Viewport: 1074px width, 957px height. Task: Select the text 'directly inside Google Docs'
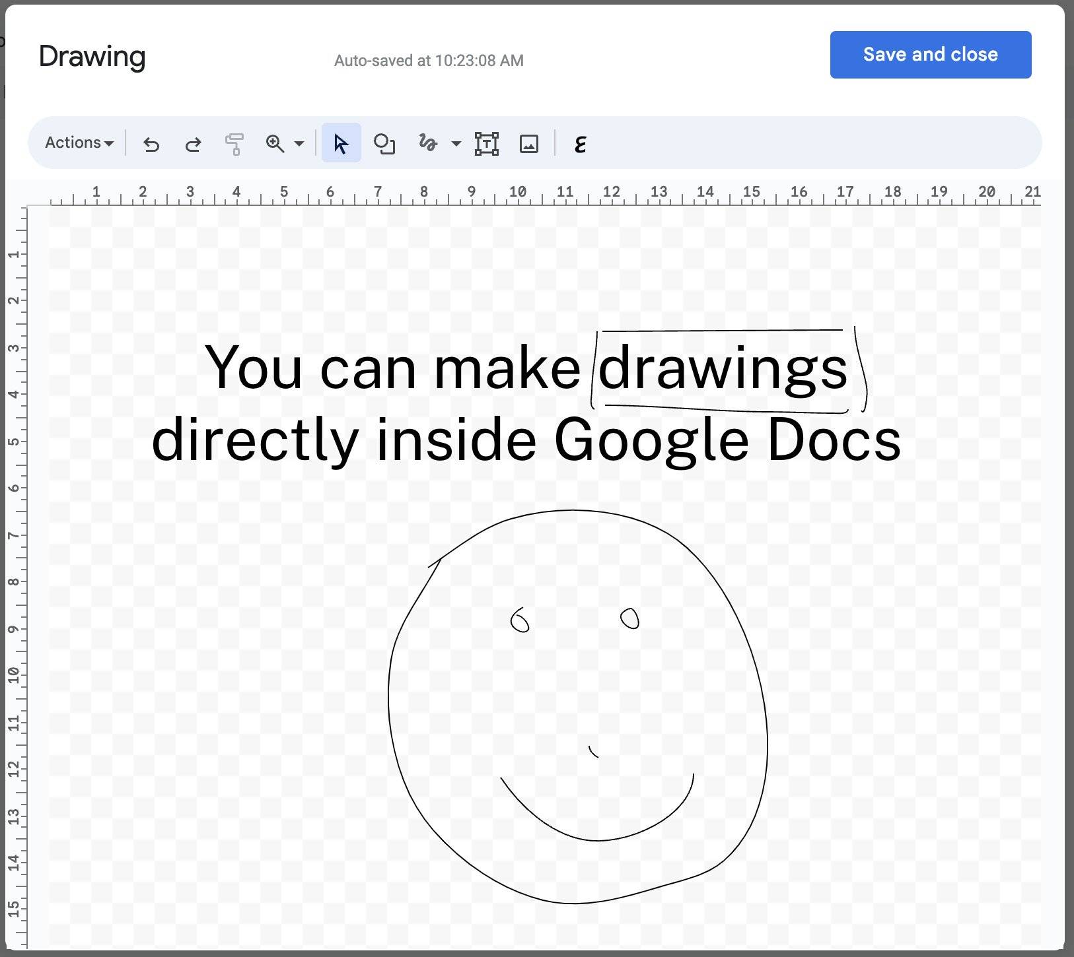click(x=526, y=440)
